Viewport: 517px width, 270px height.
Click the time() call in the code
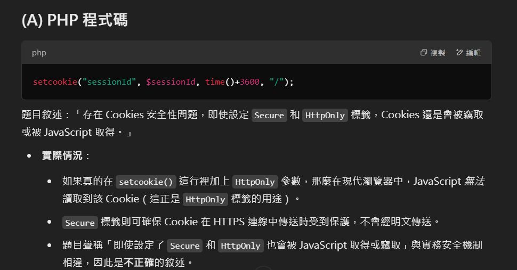click(x=217, y=82)
